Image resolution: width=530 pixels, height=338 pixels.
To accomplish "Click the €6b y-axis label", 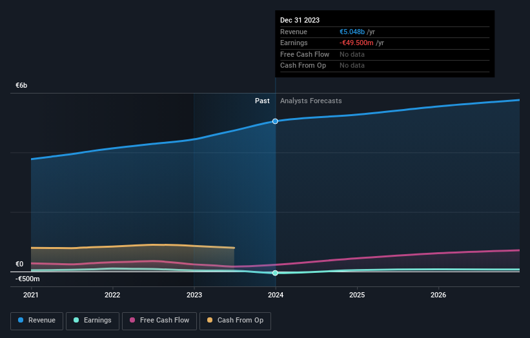I will [21, 85].
